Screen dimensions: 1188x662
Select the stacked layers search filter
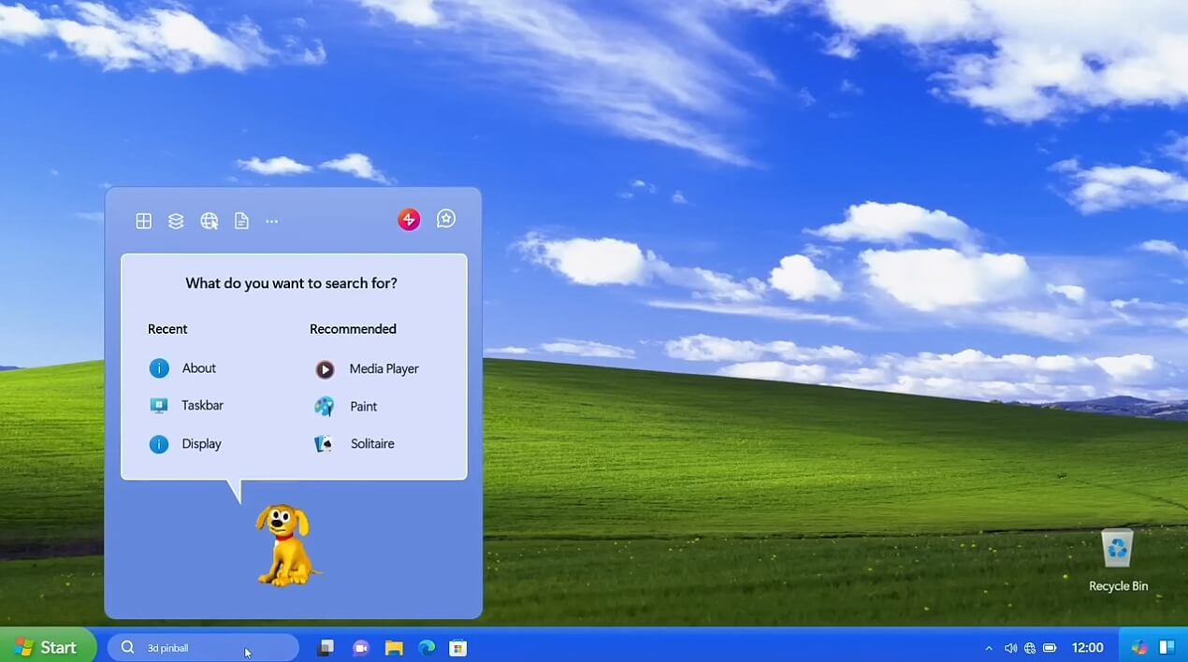176,221
